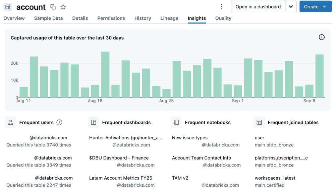Viewport: 335px width, 192px height.
Task: Click the Frequent joined tables icon
Action: pos(259,123)
